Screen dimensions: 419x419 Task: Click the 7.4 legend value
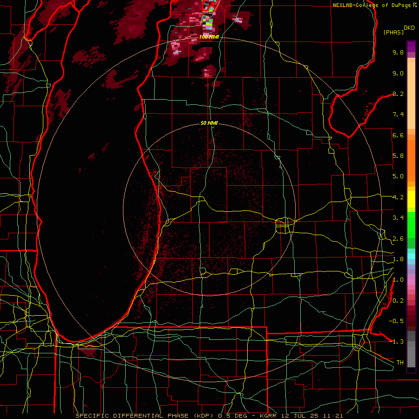coord(398,115)
